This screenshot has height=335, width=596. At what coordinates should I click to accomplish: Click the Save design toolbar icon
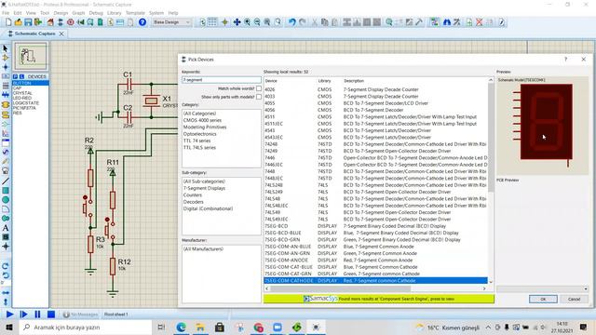[x=28, y=22]
